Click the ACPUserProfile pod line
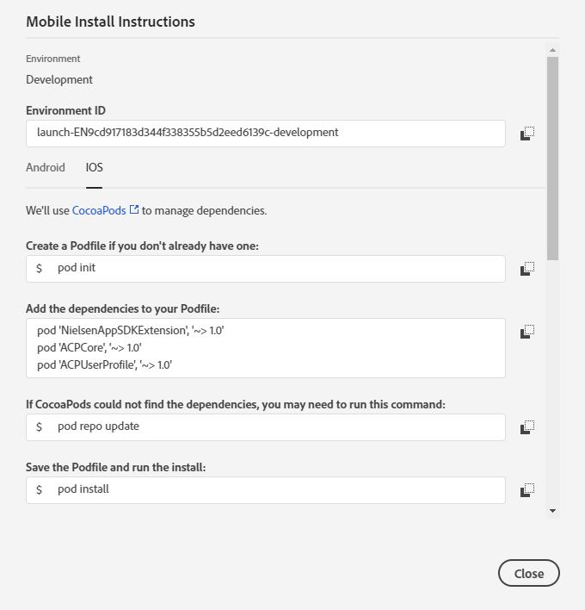Image resolution: width=585 pixels, height=610 pixels. pyautogui.click(x=104, y=365)
